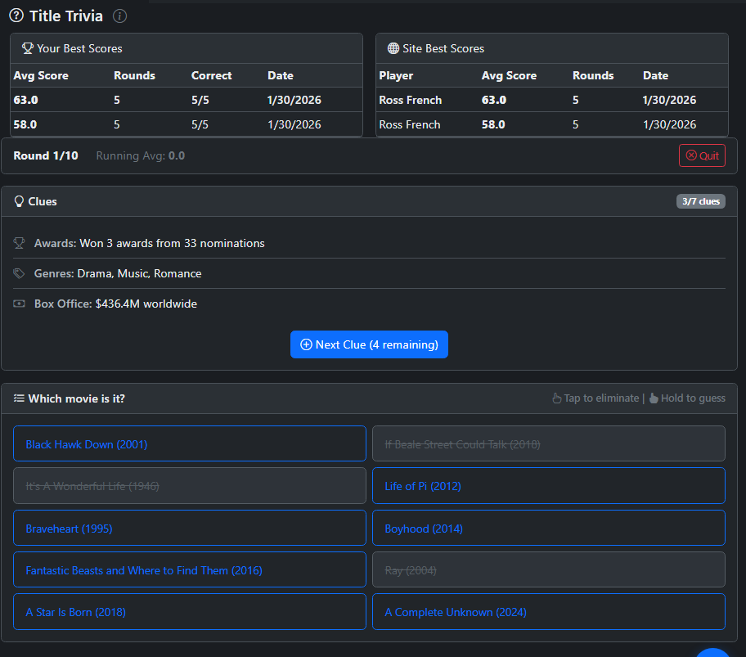
Task: Toggle the eliminated Ray (2004) option
Action: tap(548, 569)
